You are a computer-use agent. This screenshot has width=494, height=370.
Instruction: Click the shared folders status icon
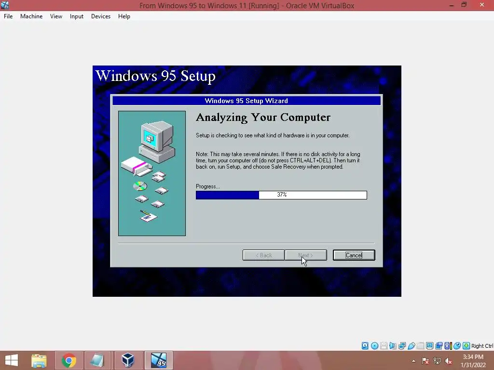click(x=420, y=346)
